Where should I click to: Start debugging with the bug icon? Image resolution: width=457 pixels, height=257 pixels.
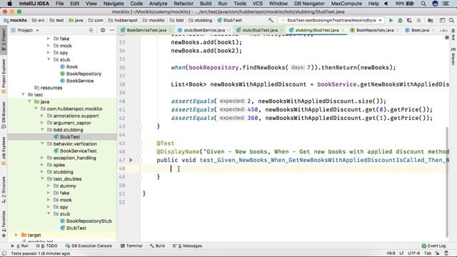[400, 21]
